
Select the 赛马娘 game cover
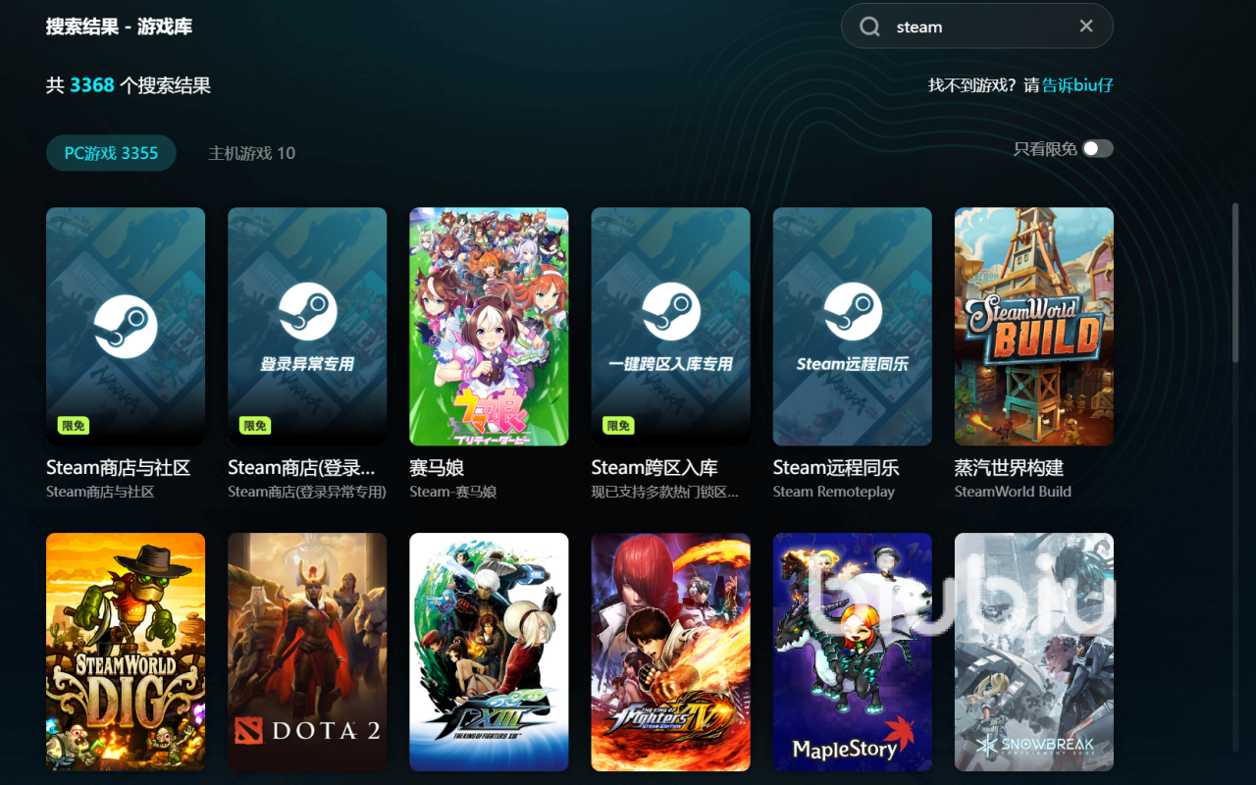(489, 326)
